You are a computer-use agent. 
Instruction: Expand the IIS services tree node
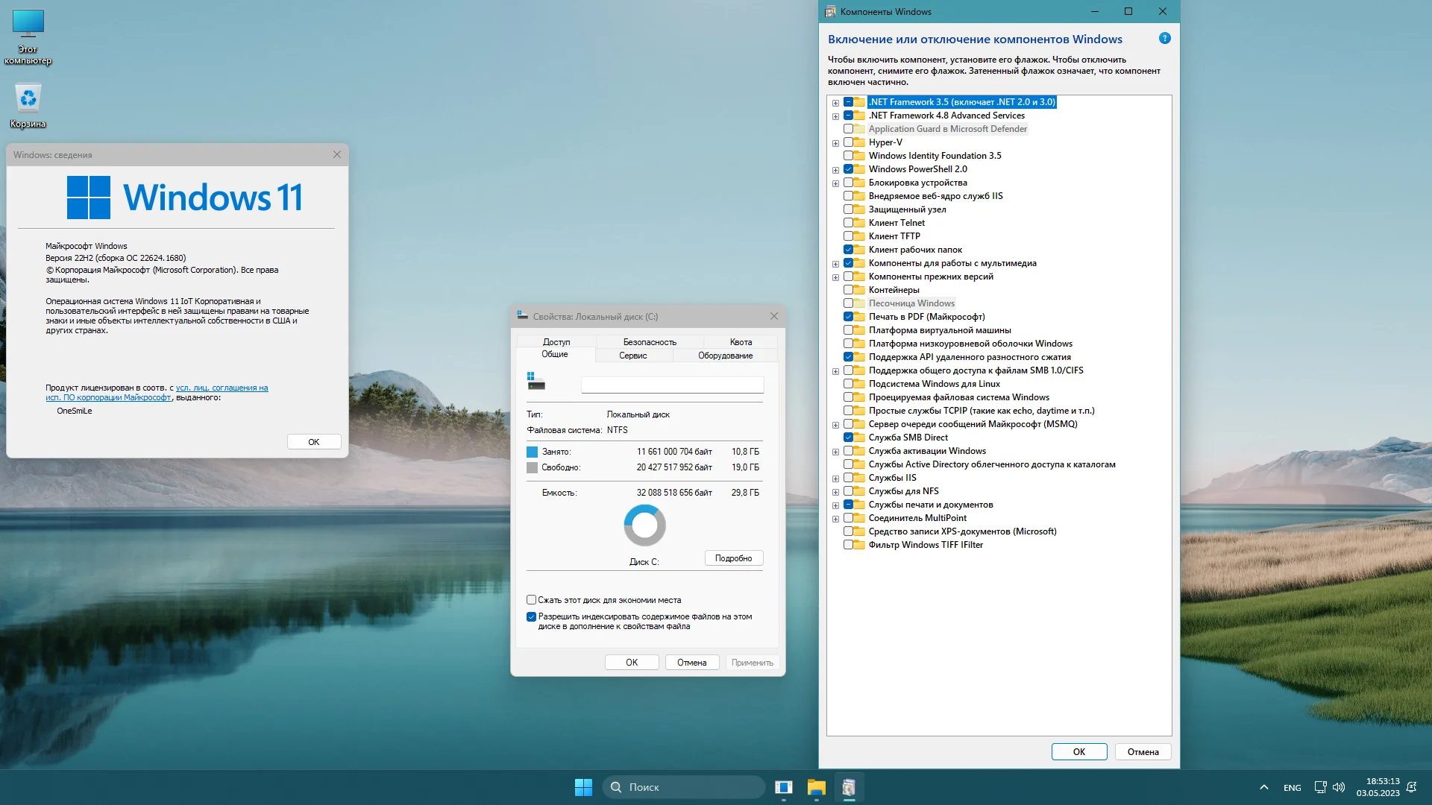click(835, 479)
